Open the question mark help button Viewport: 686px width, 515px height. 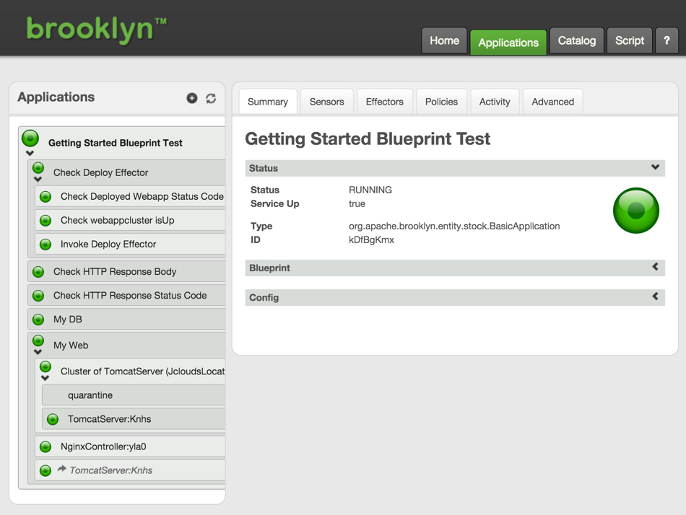[666, 41]
